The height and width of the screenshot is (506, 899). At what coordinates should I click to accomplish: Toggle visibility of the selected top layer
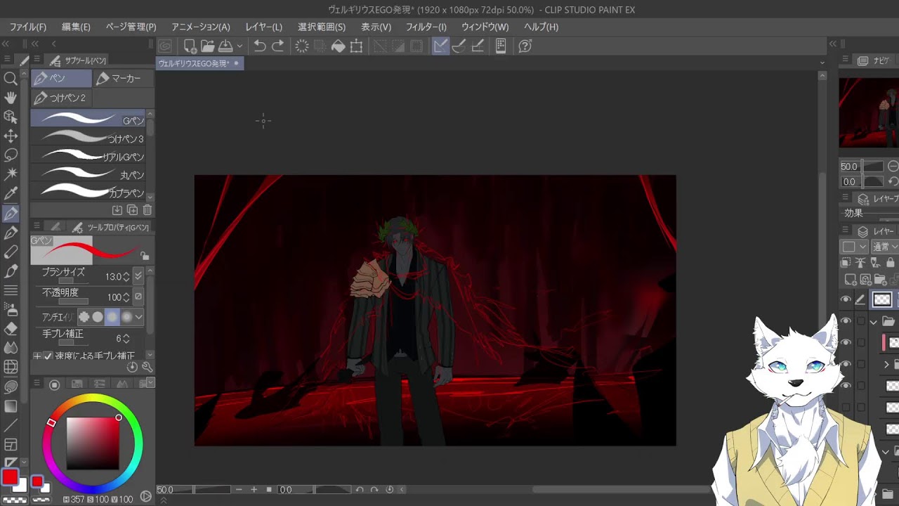[x=846, y=299]
